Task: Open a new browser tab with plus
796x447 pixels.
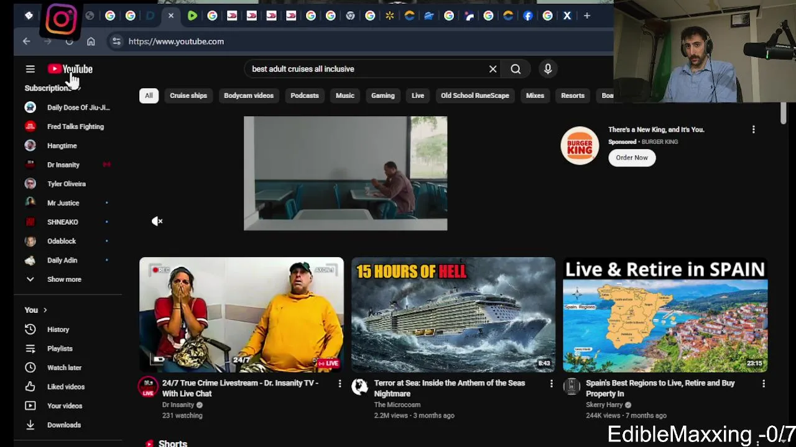Action: (x=586, y=16)
